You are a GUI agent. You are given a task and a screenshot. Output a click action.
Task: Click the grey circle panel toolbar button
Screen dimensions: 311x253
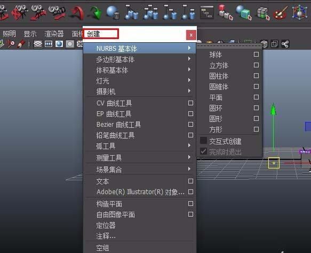point(70,44)
